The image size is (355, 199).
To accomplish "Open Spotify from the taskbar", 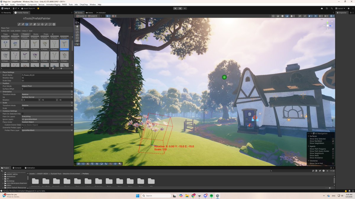I will click(212, 195).
